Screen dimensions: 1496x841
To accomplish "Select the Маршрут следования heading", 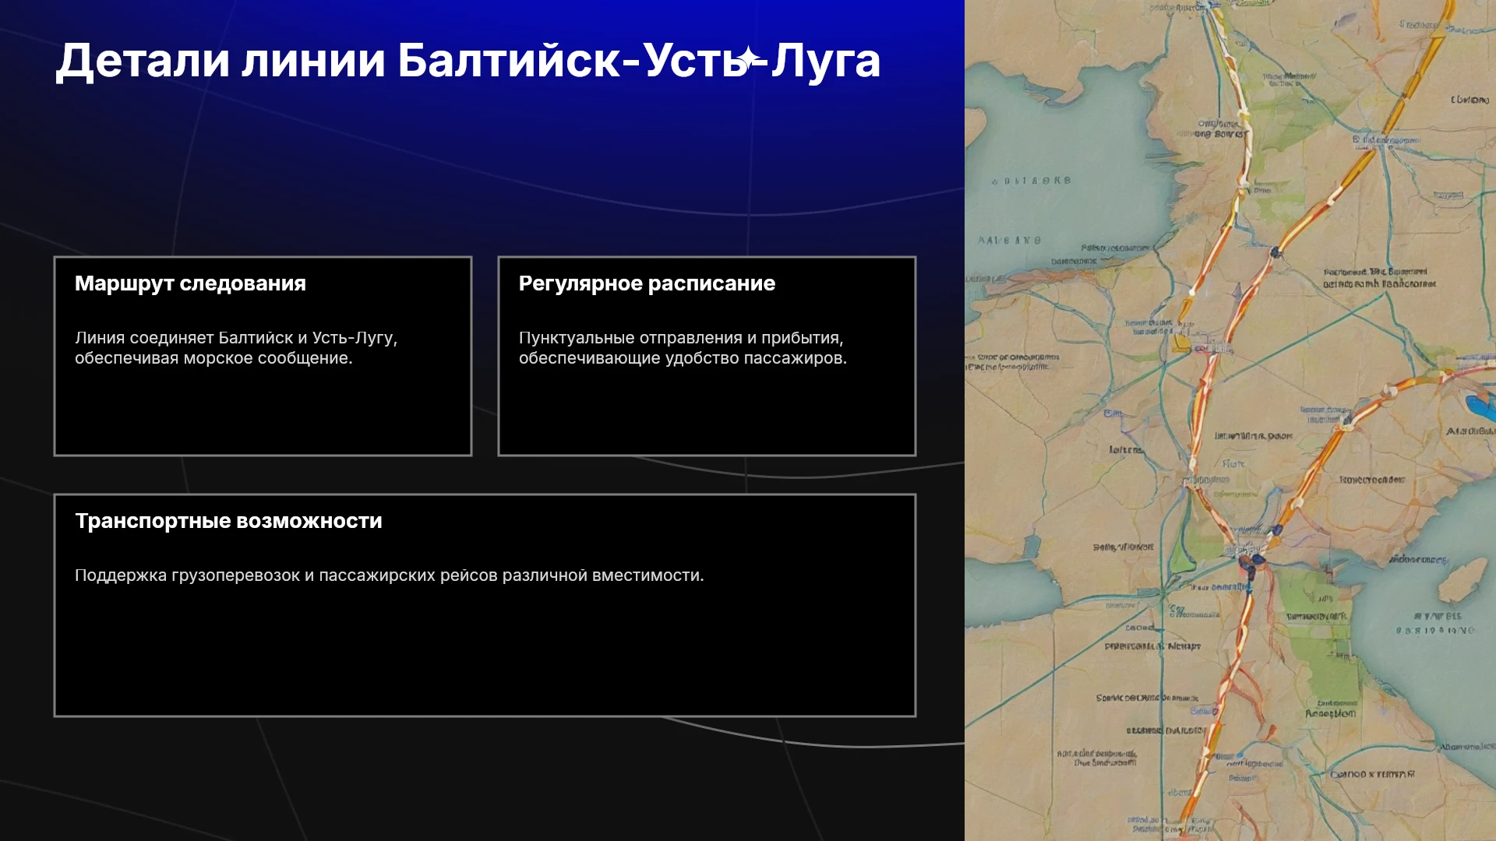I will pyautogui.click(x=190, y=283).
